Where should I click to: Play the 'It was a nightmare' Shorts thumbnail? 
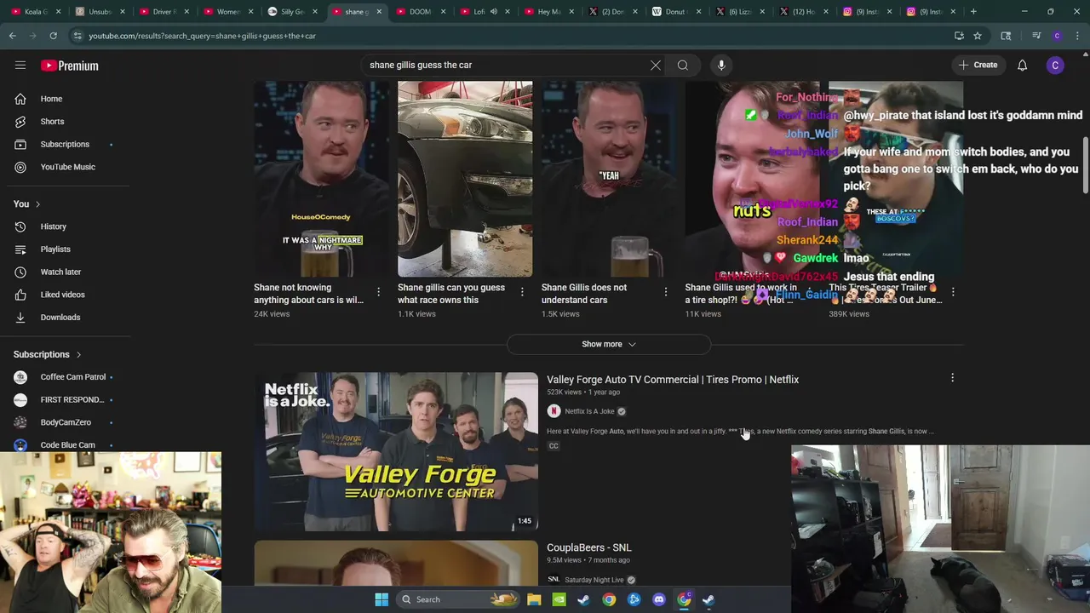point(321,179)
